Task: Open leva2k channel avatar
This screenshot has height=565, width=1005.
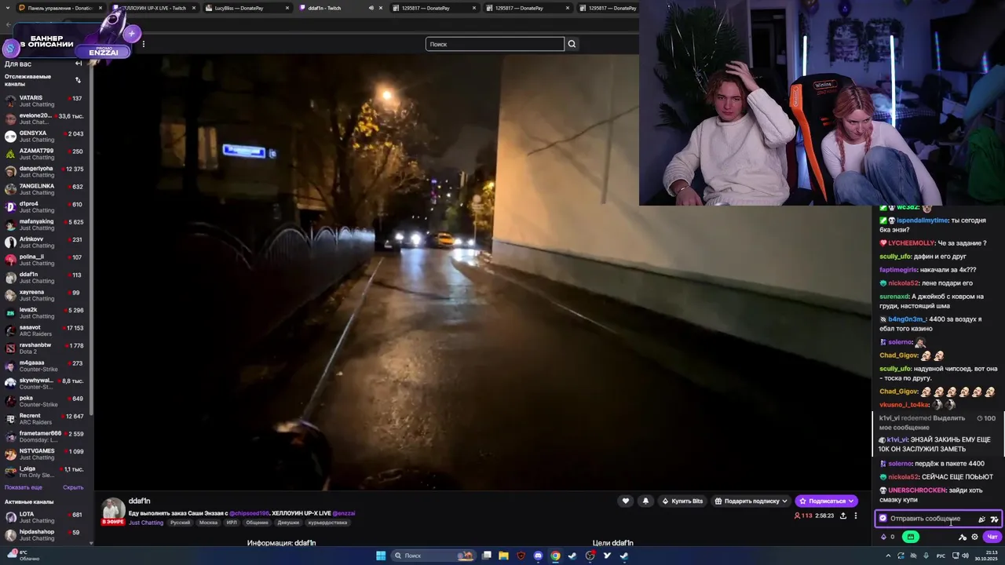Action: click(10, 313)
